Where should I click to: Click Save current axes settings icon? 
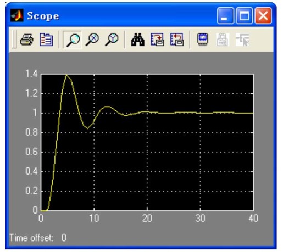(157, 40)
